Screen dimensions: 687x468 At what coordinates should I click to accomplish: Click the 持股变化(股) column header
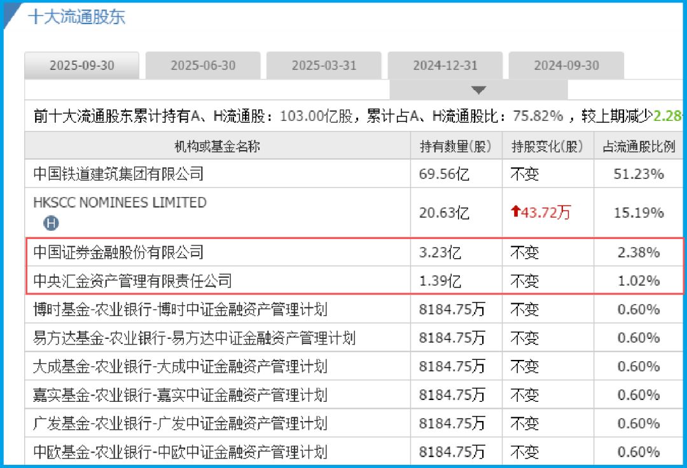tap(547, 146)
